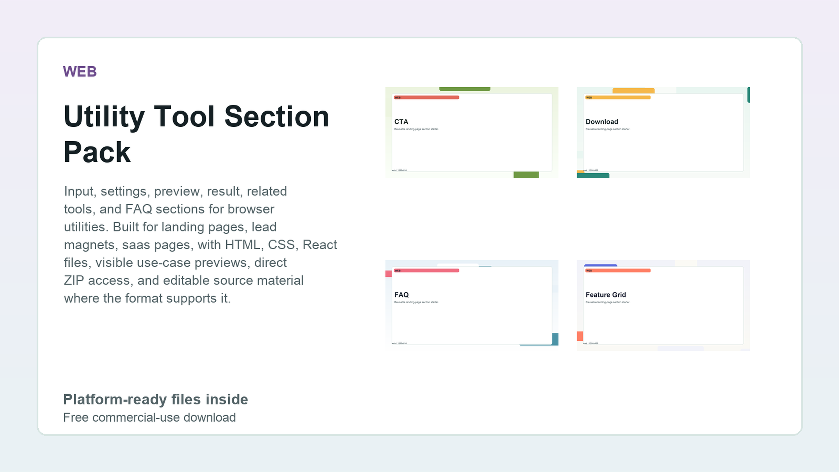Click the 'Download' title inside second thumbnail
839x472 pixels.
pyautogui.click(x=601, y=121)
